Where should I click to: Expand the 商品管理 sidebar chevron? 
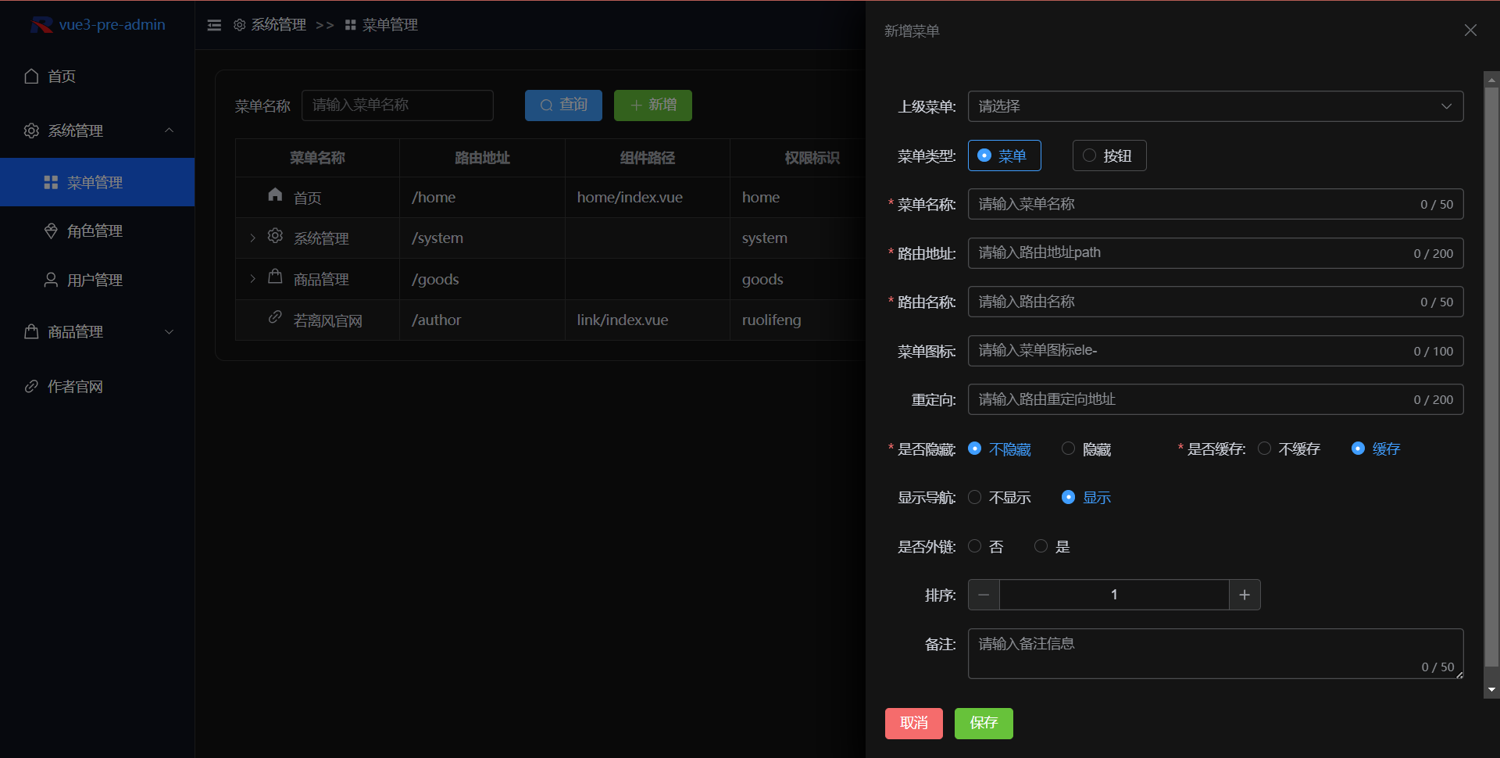(170, 331)
